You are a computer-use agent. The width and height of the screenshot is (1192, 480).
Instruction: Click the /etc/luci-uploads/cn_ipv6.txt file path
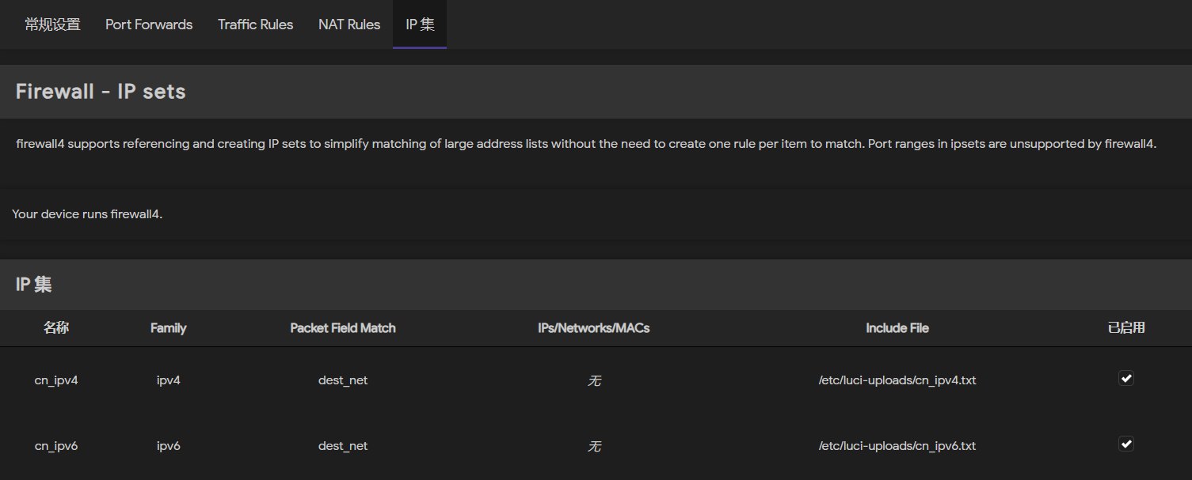click(897, 446)
